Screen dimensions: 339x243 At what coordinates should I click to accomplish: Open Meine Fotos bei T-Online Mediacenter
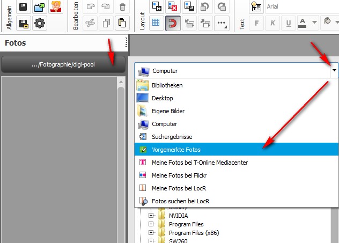[x=237, y=163]
